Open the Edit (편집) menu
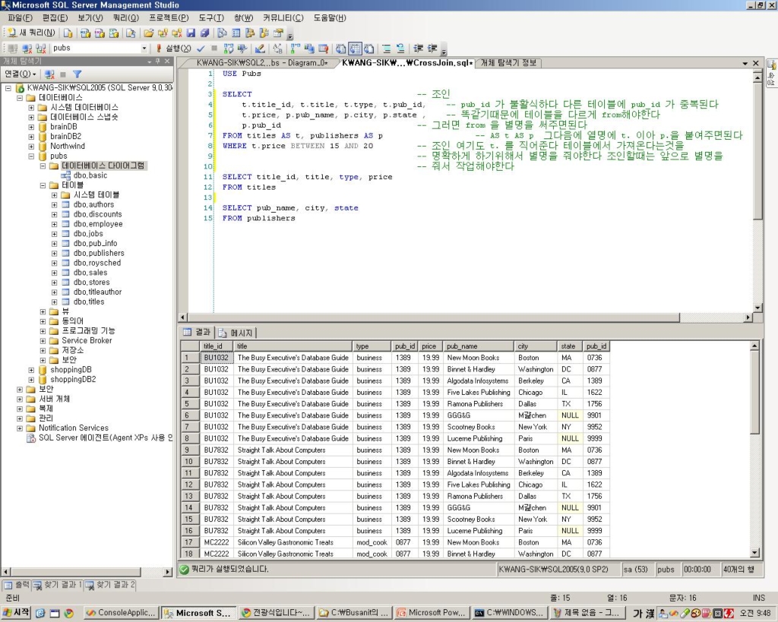 point(55,18)
